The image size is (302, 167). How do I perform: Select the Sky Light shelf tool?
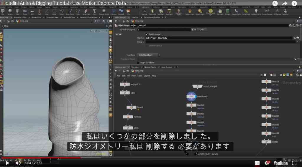[x=220, y=12]
